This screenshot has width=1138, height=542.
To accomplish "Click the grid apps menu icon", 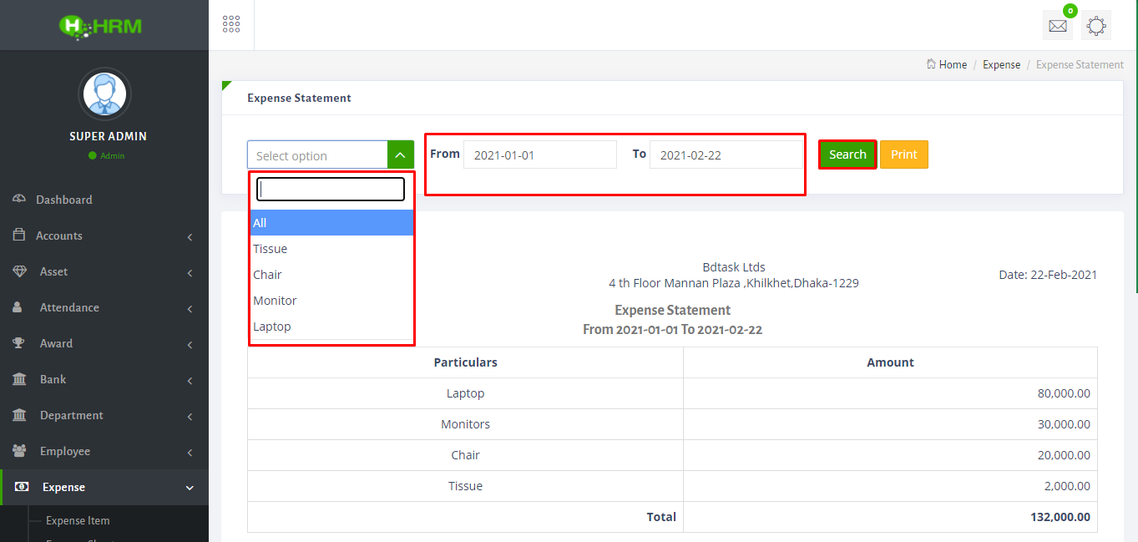I will tap(231, 24).
